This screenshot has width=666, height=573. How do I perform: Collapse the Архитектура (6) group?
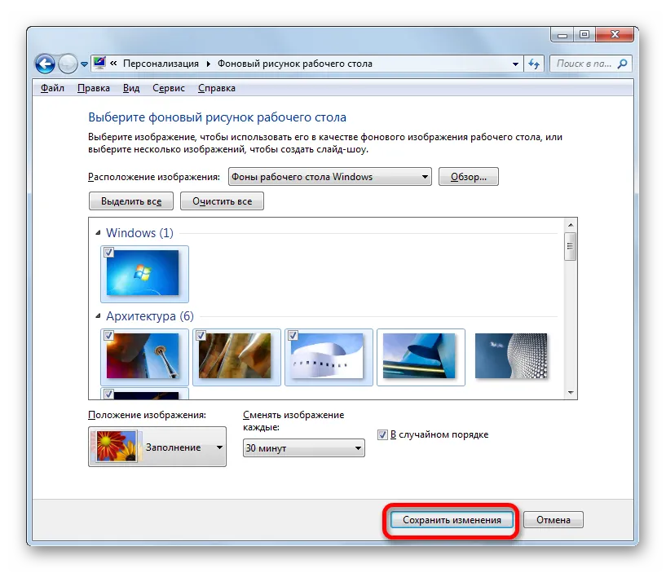(x=98, y=315)
